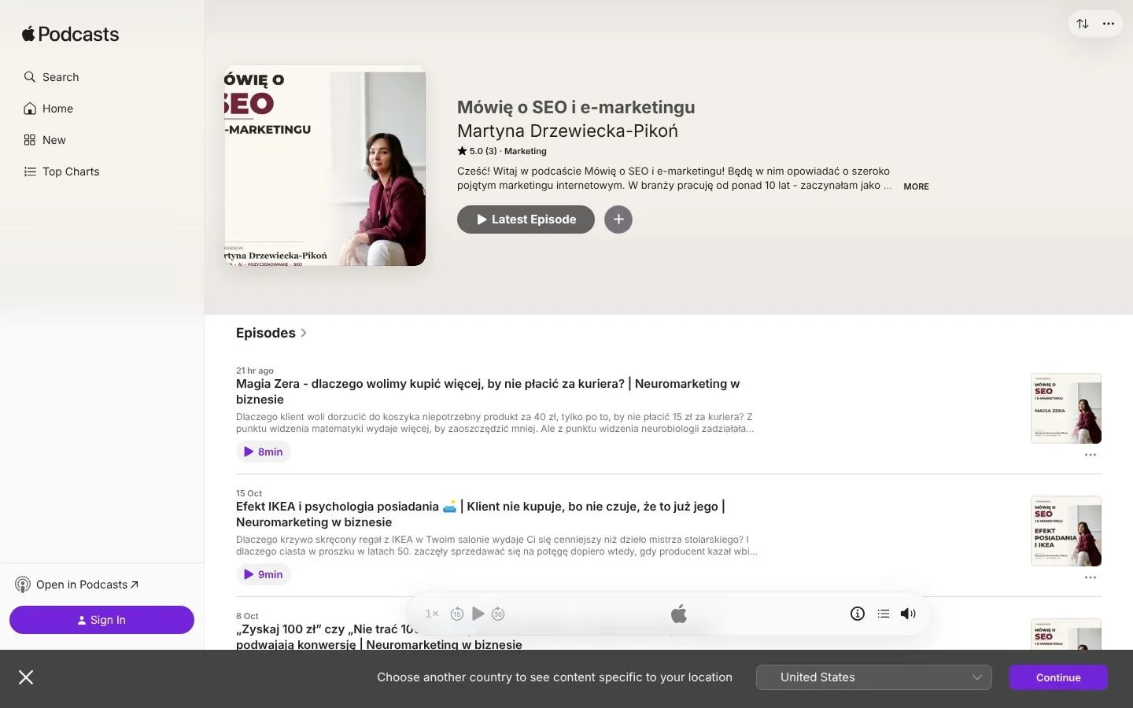1133x708 pixels.
Task: Open the player queue list icon
Action: [x=884, y=614]
